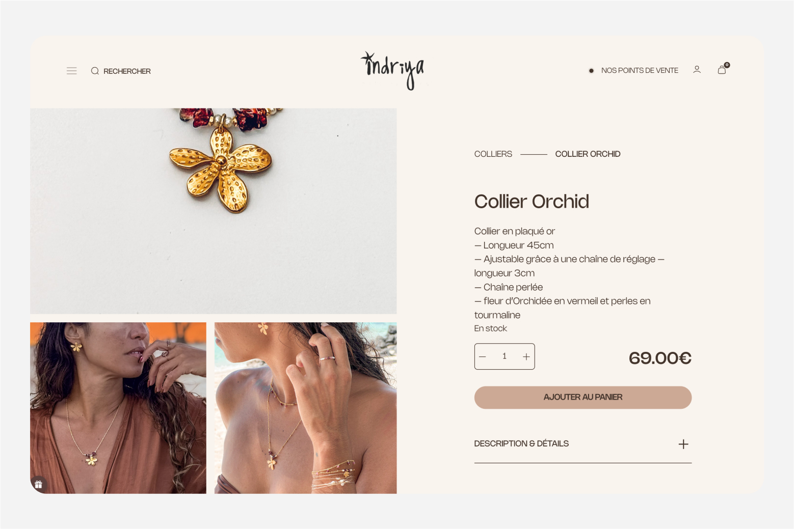Click the quantity number field
The image size is (794, 529).
pos(505,356)
